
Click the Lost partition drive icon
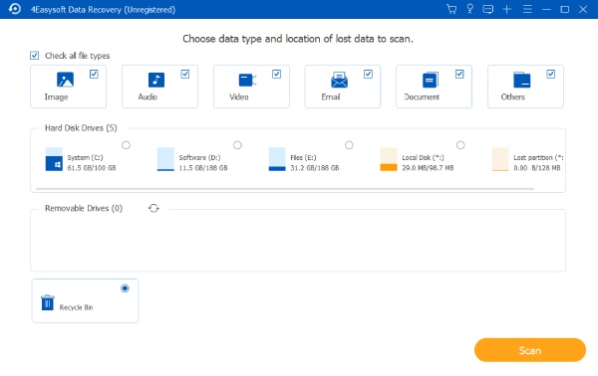tap(500, 159)
